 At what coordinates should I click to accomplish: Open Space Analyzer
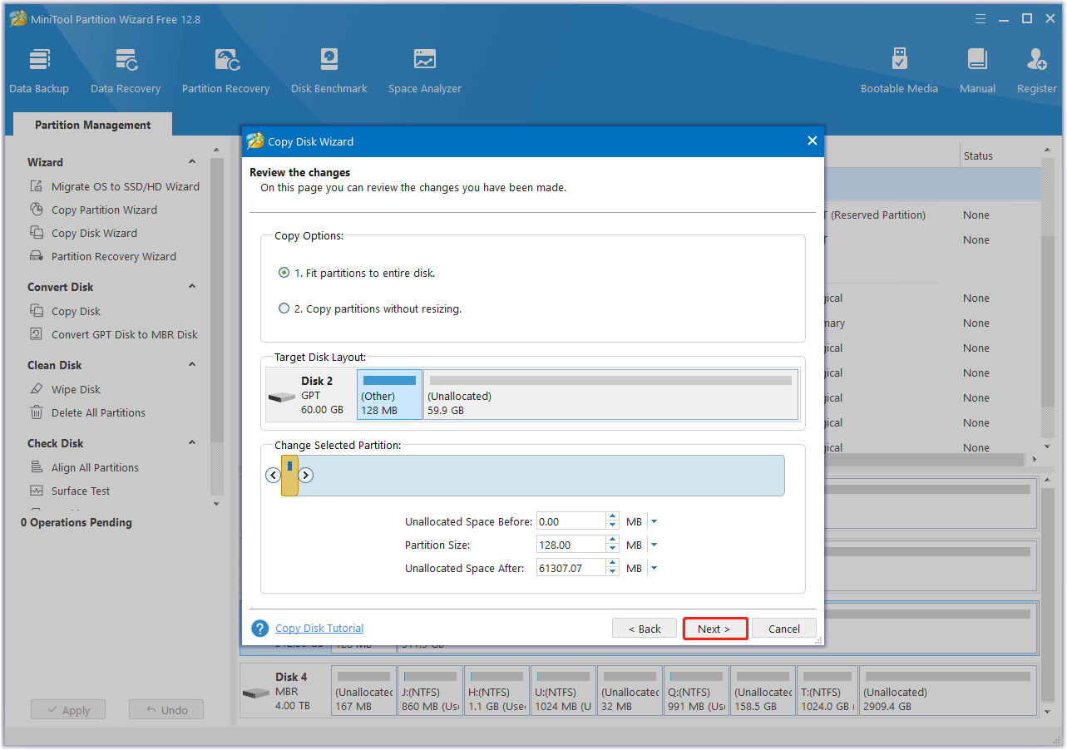coord(425,71)
